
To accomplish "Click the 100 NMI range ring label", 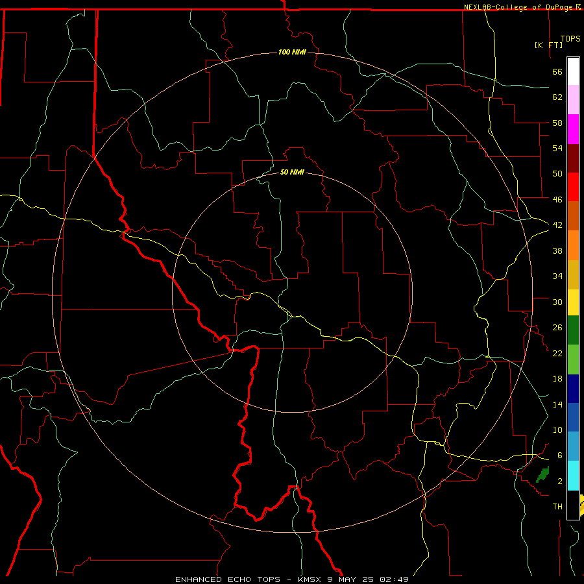I will (x=292, y=52).
